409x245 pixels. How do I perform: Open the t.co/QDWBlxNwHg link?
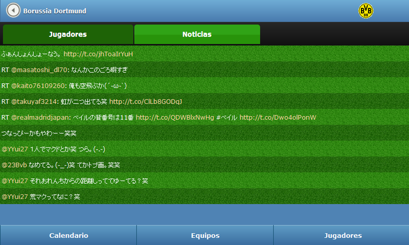pyautogui.click(x=171, y=117)
